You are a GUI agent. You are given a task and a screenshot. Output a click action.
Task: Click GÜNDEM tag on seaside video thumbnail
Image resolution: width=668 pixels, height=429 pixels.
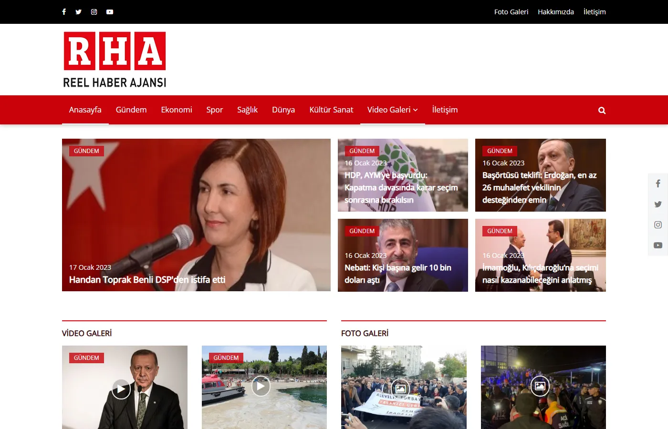pos(226,358)
